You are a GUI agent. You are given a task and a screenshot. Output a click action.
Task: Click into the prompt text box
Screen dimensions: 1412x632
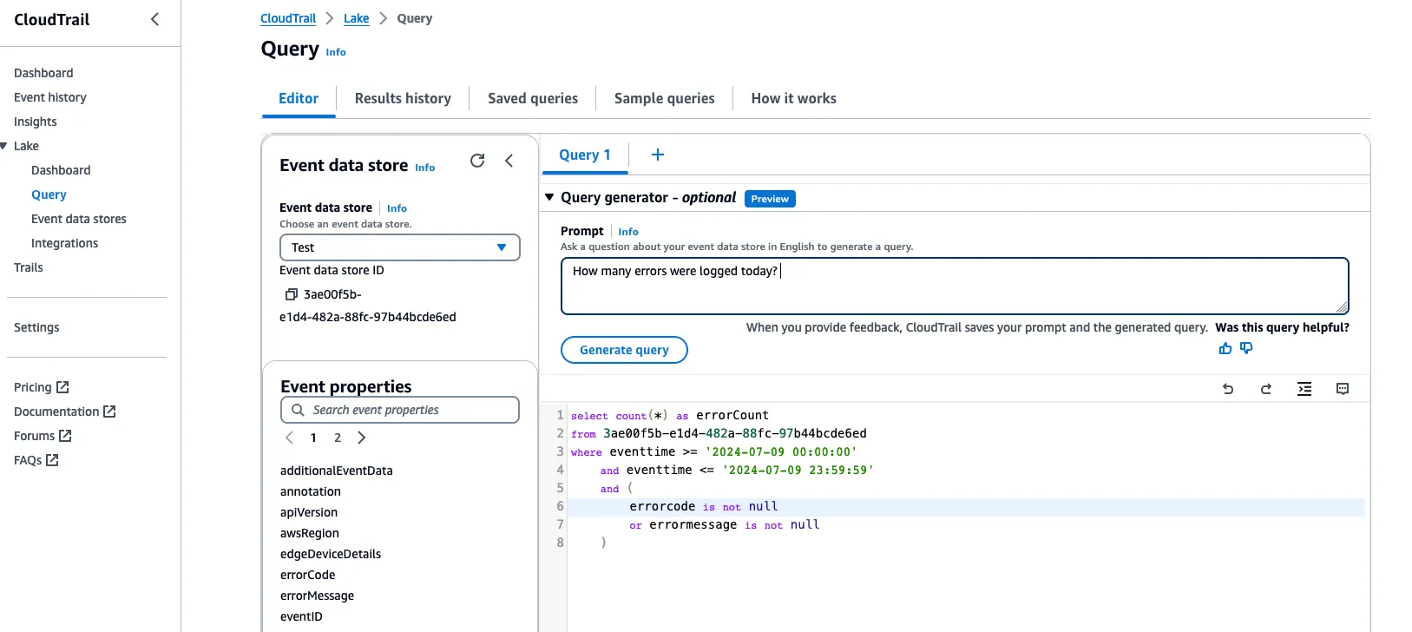coord(955,286)
